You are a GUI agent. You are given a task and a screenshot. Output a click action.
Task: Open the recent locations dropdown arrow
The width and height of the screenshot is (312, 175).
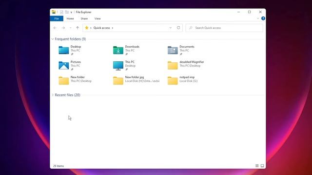[x=70, y=28]
